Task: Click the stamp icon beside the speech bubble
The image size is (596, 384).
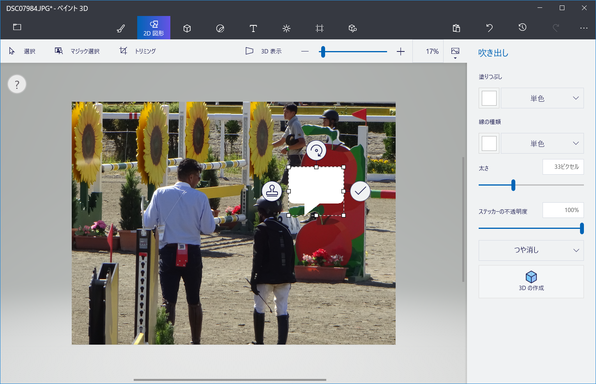Action: pyautogui.click(x=272, y=191)
